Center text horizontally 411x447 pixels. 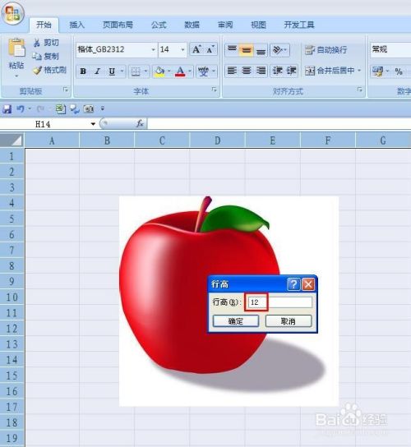pyautogui.click(x=247, y=71)
